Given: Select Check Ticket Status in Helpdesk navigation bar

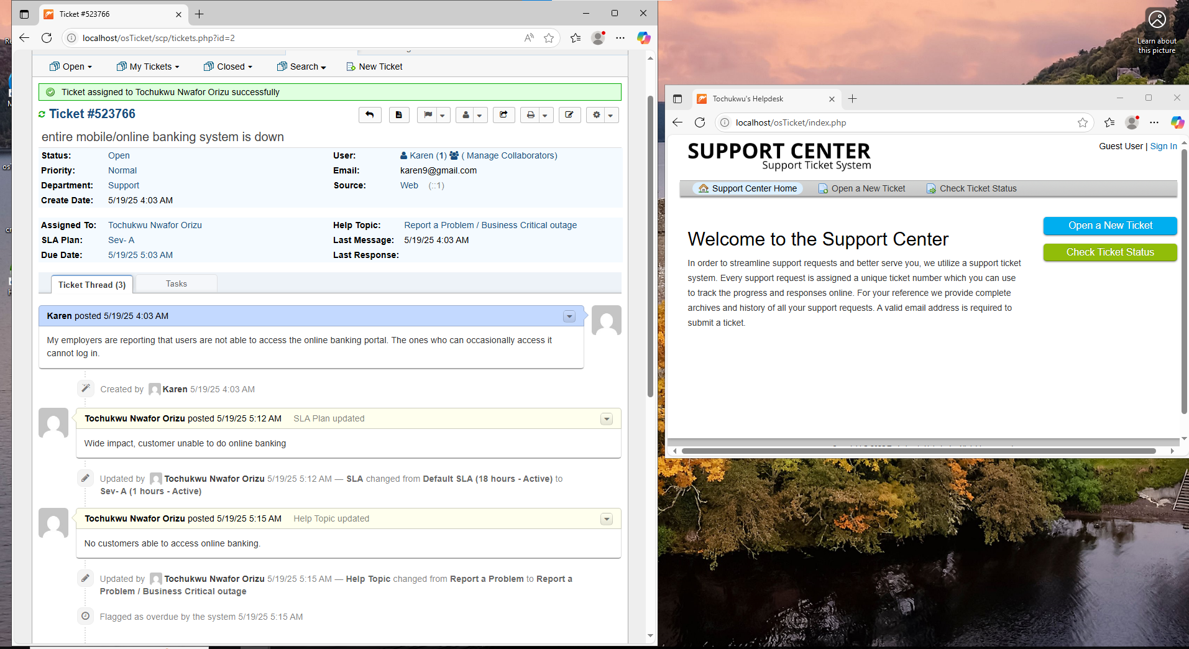Looking at the screenshot, I should [971, 188].
